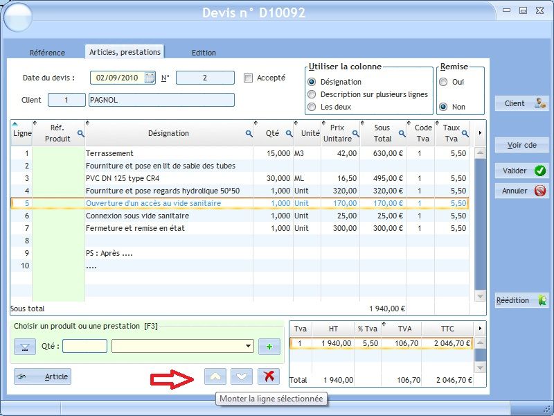The image size is (554, 416).
Task: Set Remise to Oui
Action: [x=443, y=82]
